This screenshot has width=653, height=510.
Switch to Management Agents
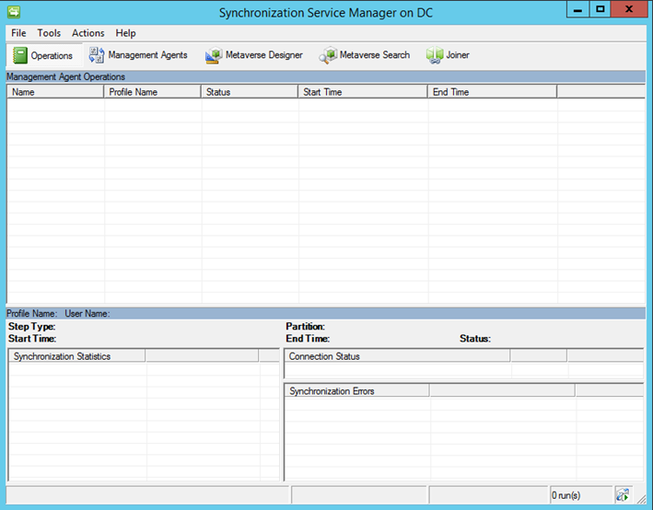[138, 55]
